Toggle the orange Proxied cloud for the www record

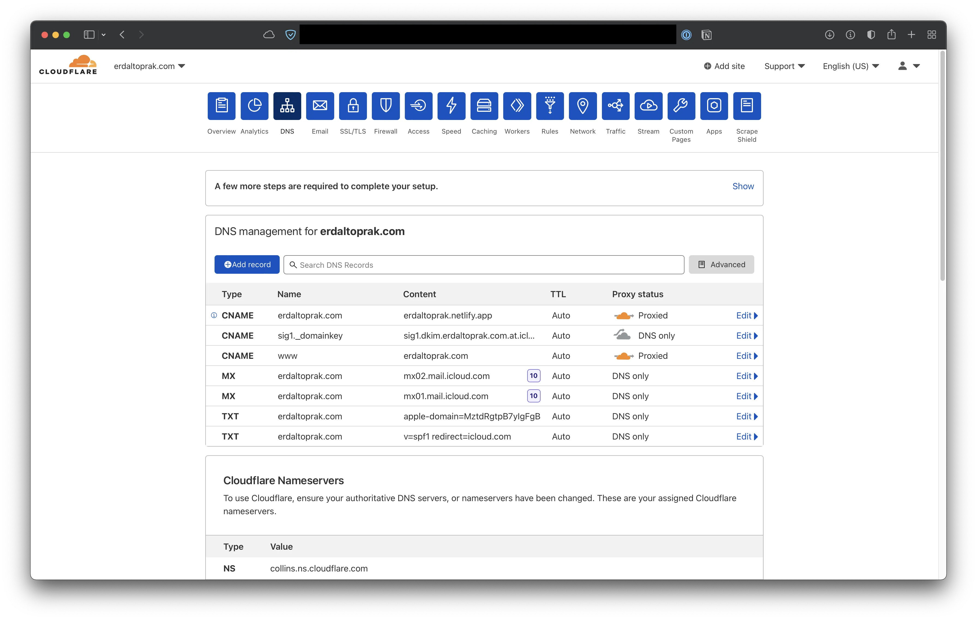[x=623, y=356]
